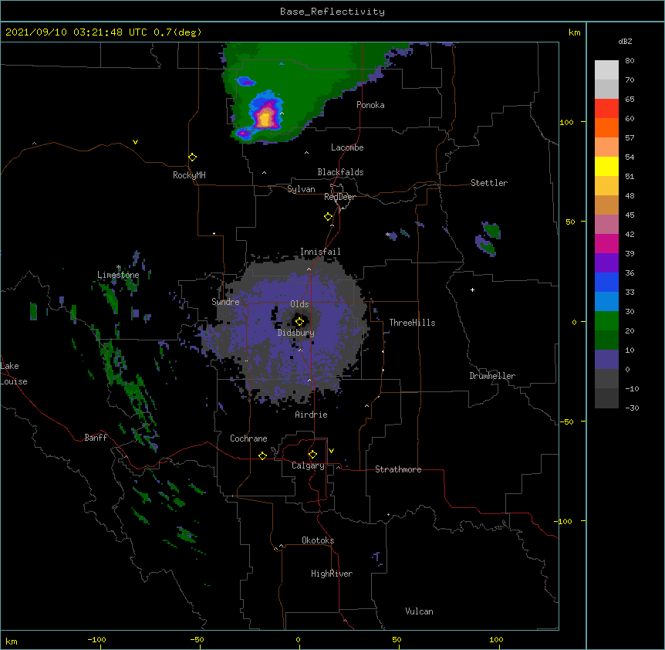Click the yellow diamond marker south of RedDeer
This screenshot has width=665, height=650.
(x=329, y=217)
